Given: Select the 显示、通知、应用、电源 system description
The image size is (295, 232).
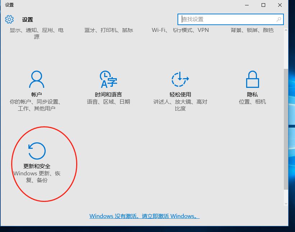Looking at the screenshot, I should click(x=37, y=33).
